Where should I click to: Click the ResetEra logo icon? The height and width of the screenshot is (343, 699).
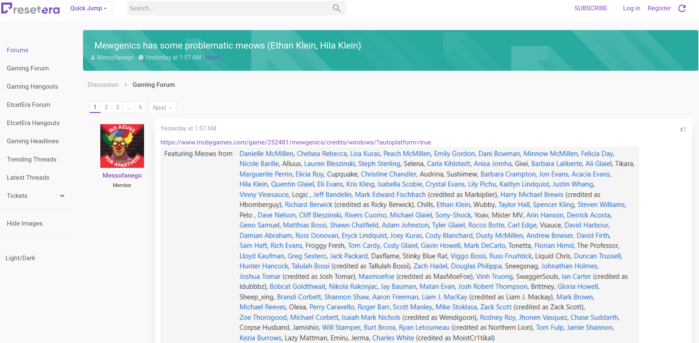7,8
